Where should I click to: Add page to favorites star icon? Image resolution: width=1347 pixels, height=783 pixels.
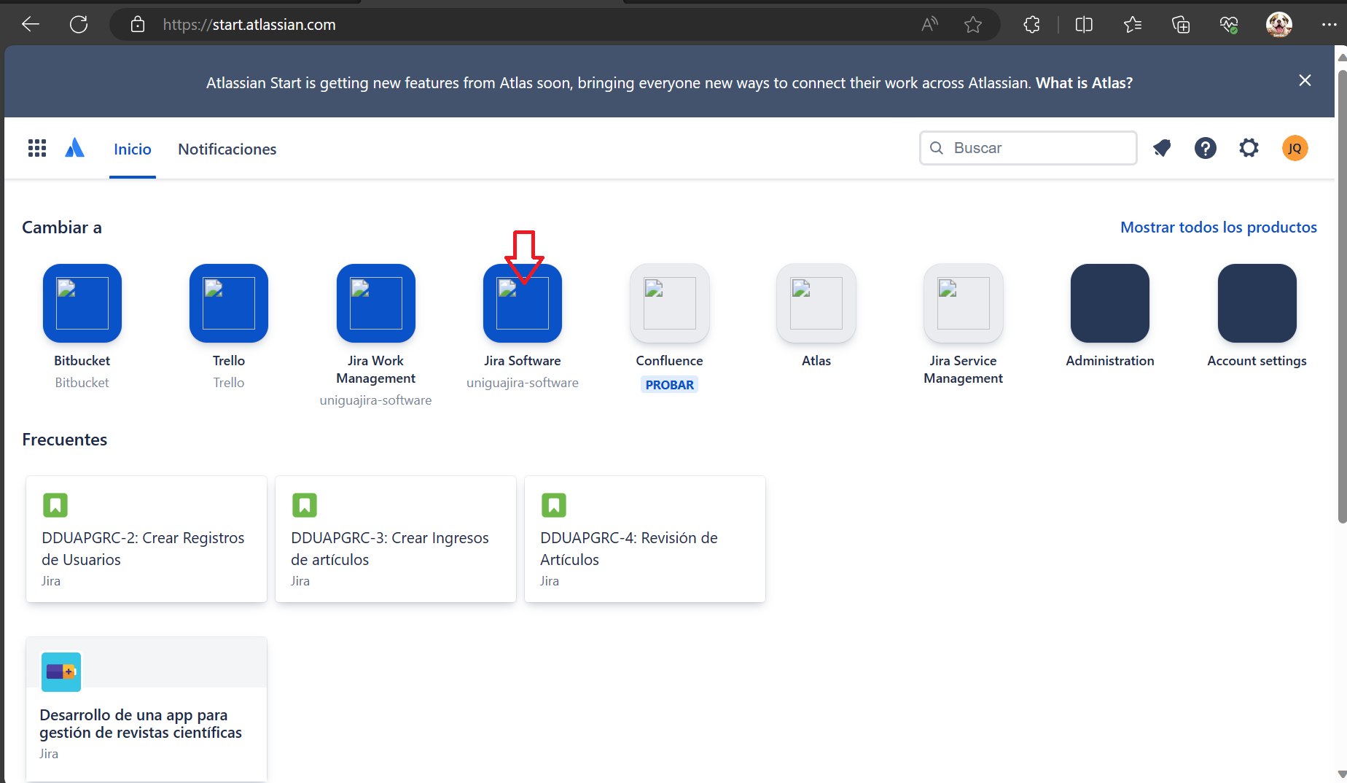click(x=973, y=25)
